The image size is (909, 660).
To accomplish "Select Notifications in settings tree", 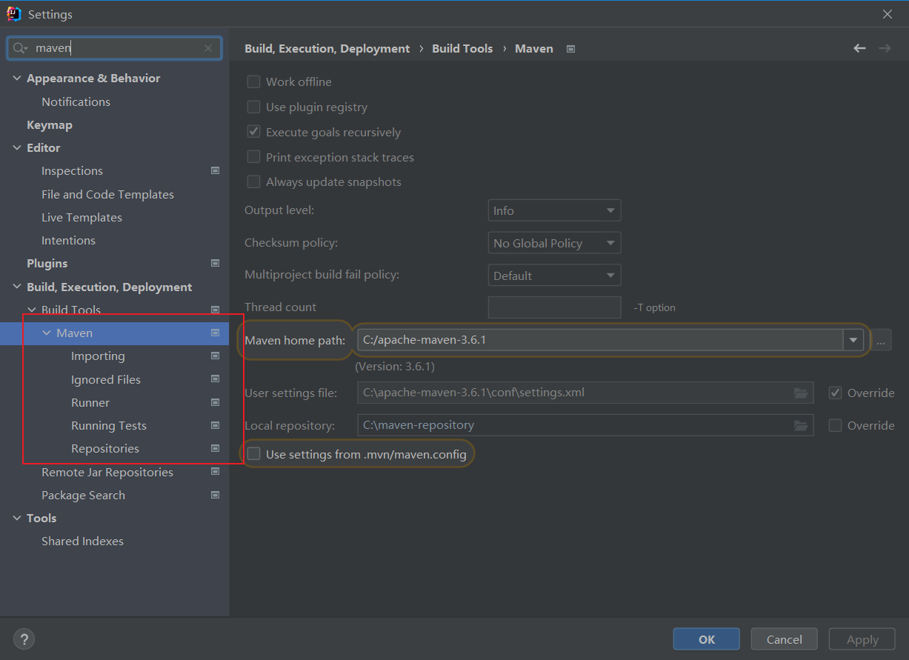I will [x=76, y=101].
